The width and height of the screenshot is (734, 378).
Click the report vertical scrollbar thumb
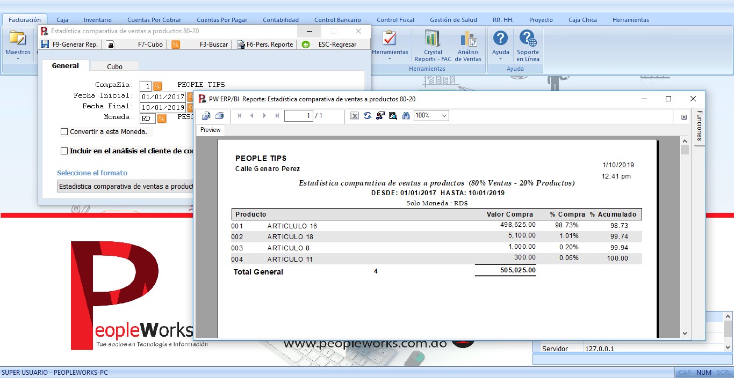pos(685,150)
